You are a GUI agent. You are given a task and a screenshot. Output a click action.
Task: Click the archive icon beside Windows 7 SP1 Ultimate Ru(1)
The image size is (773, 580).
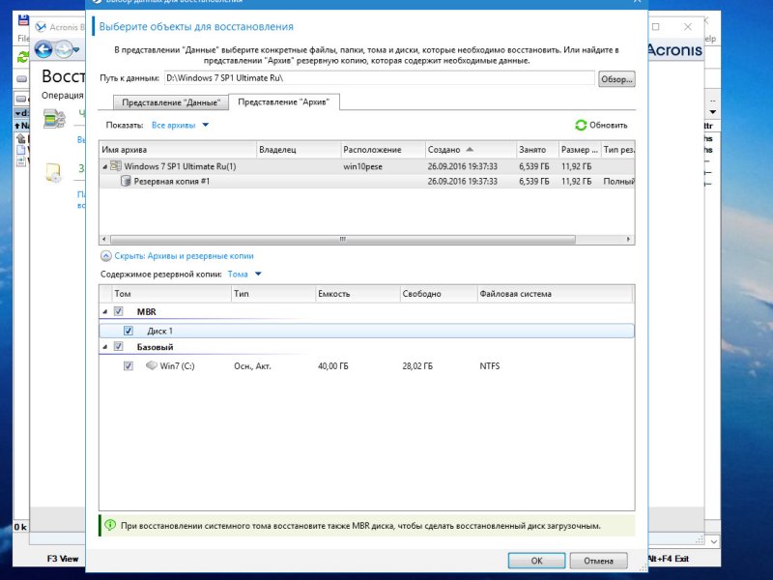click(116, 166)
